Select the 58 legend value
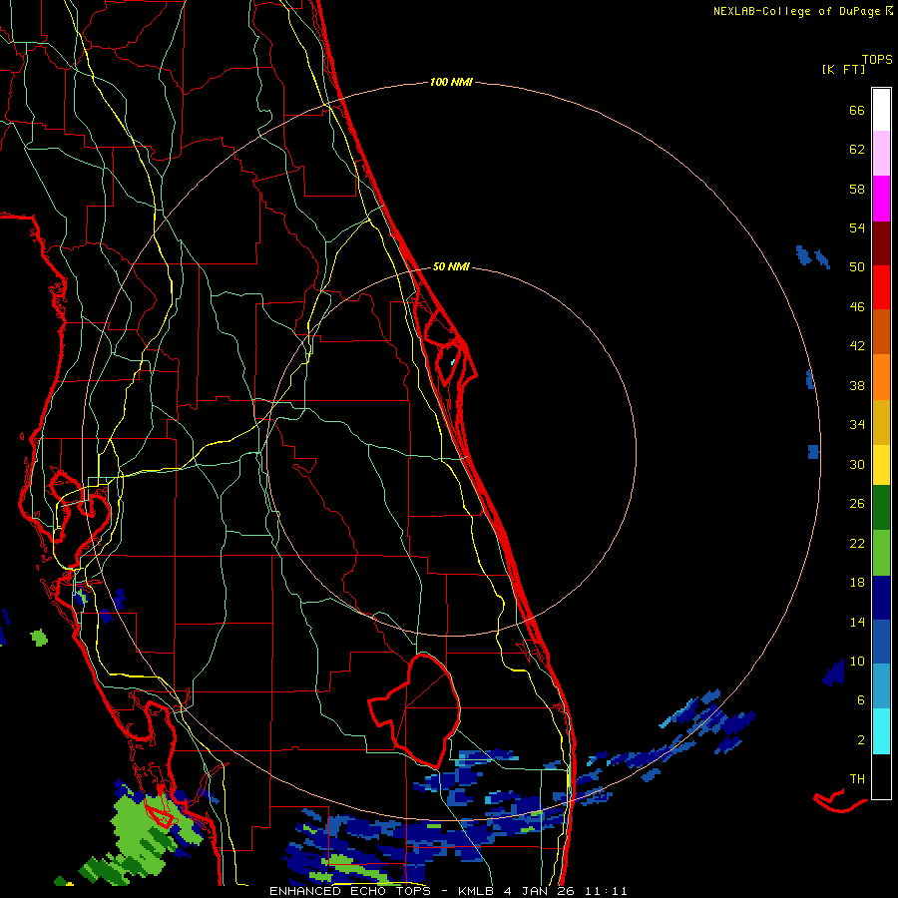The height and width of the screenshot is (898, 898). pos(857,189)
